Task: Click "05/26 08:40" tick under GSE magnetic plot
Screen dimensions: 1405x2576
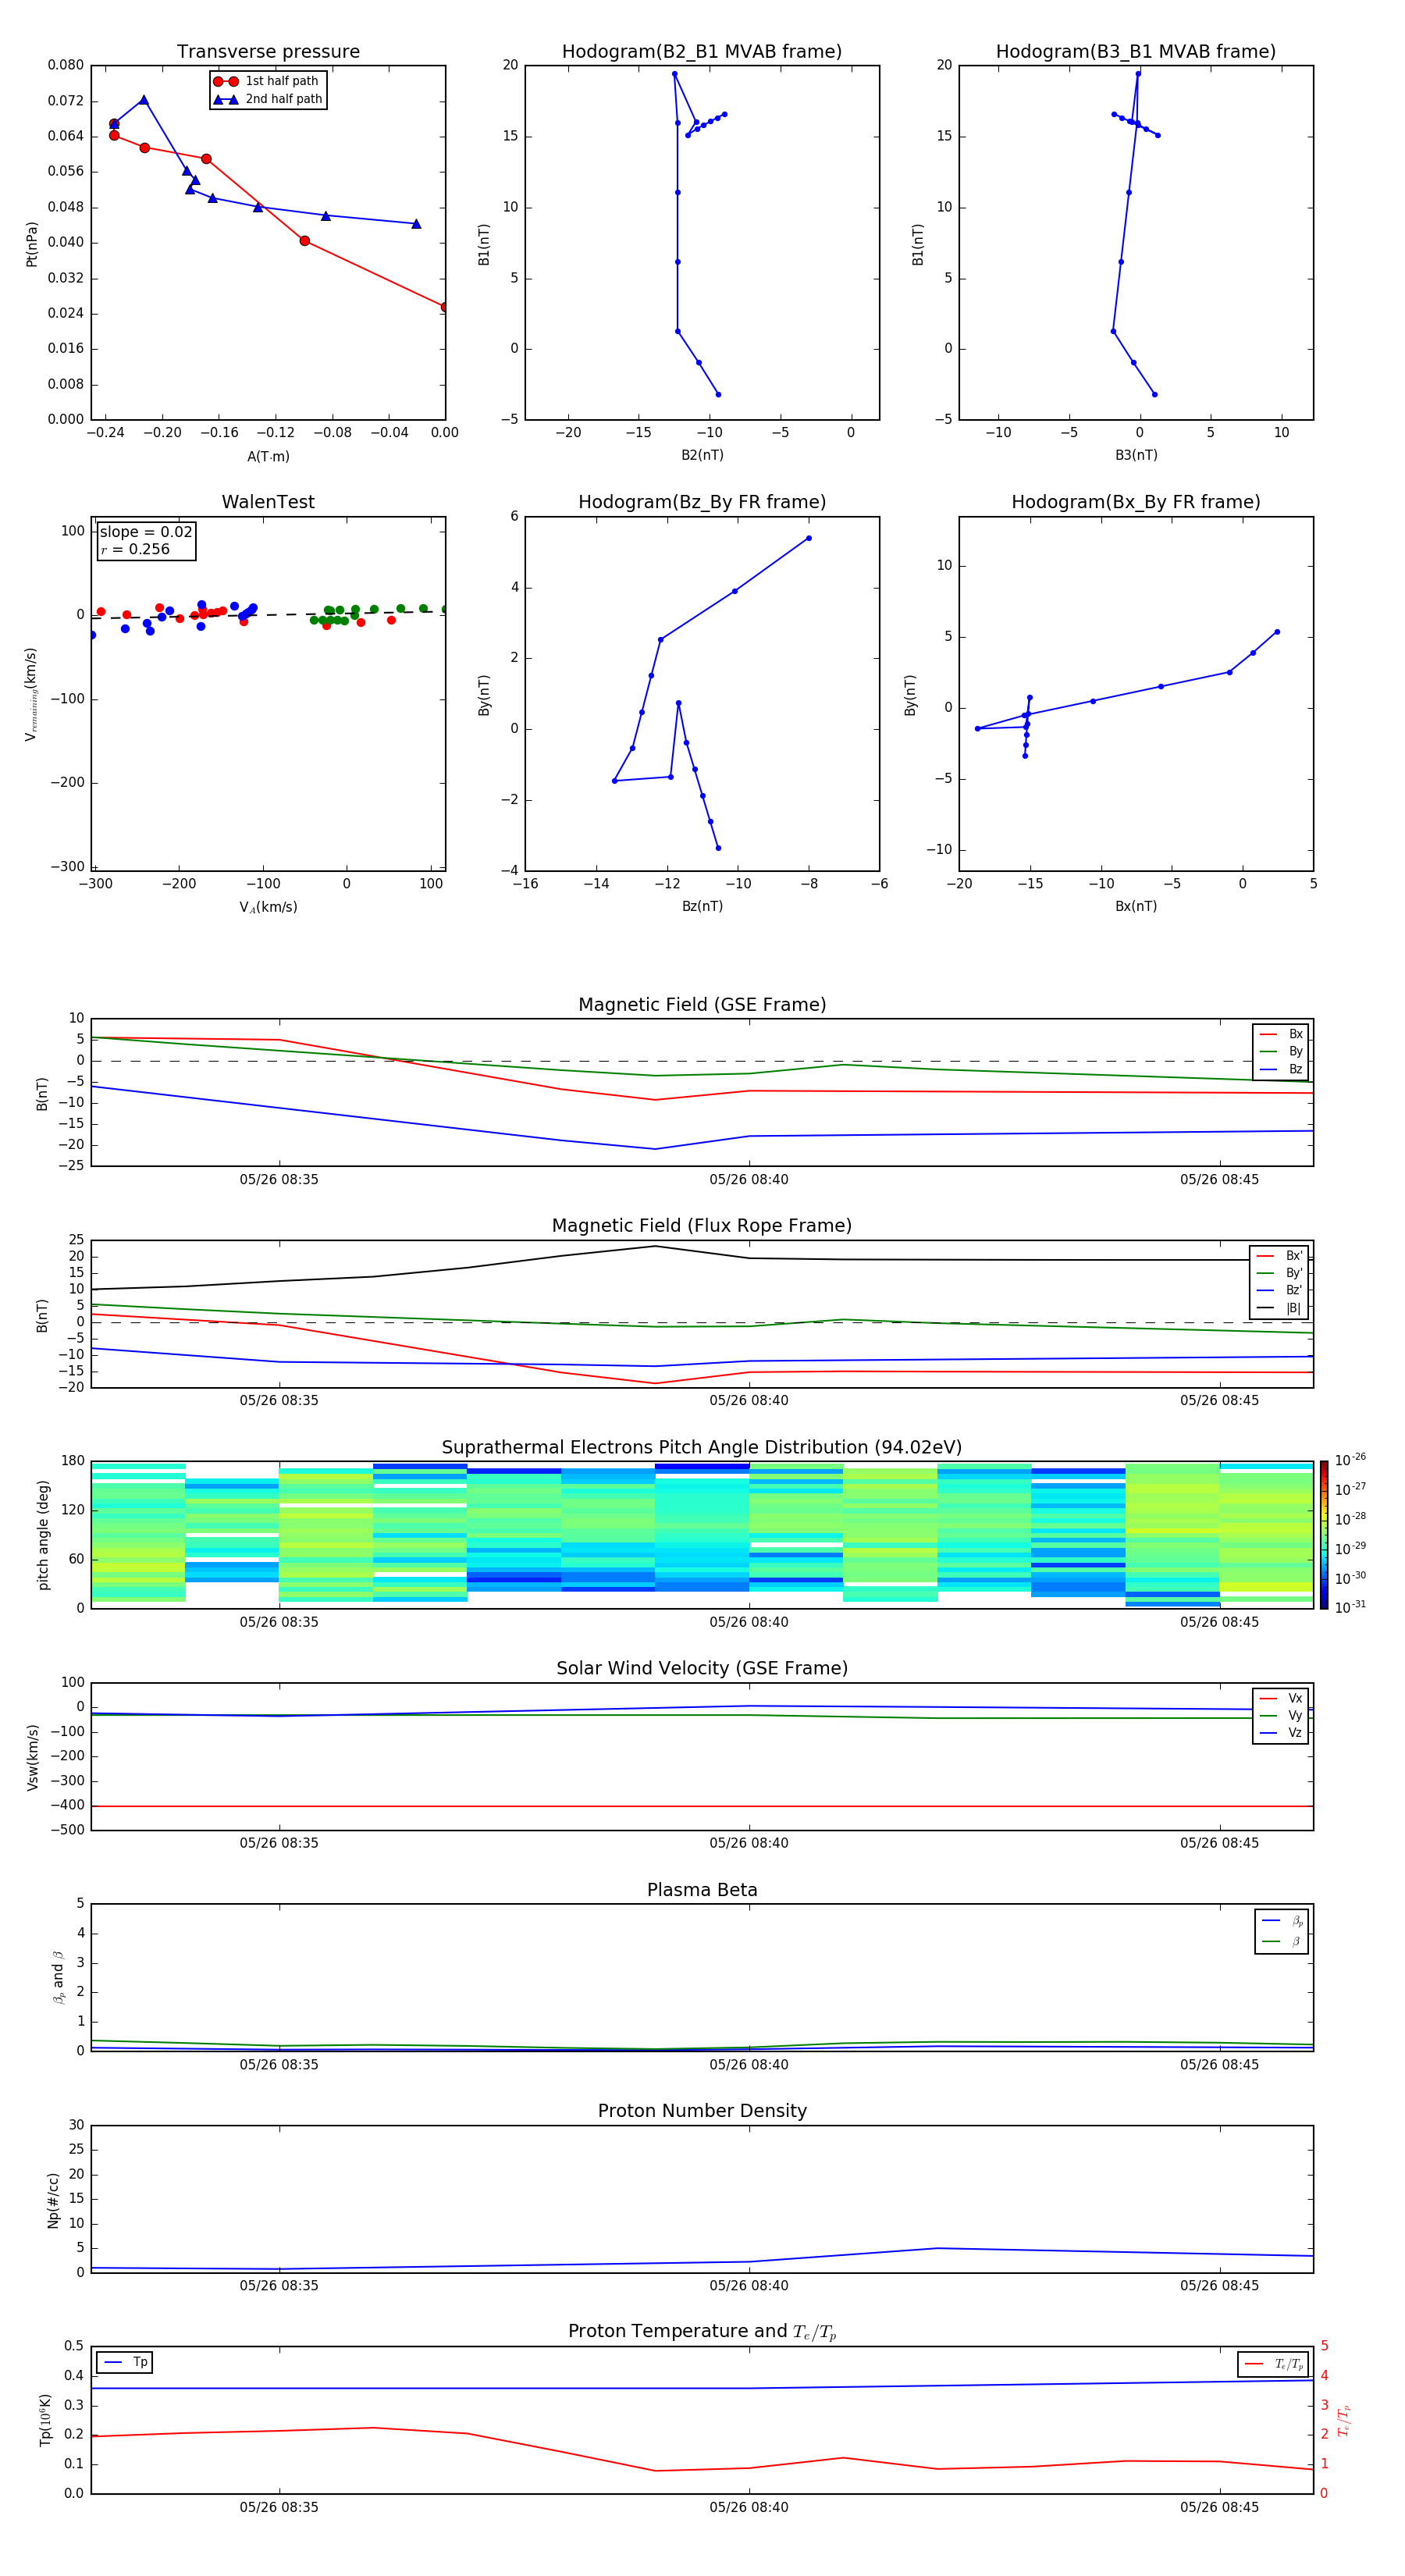Action: point(749,1180)
